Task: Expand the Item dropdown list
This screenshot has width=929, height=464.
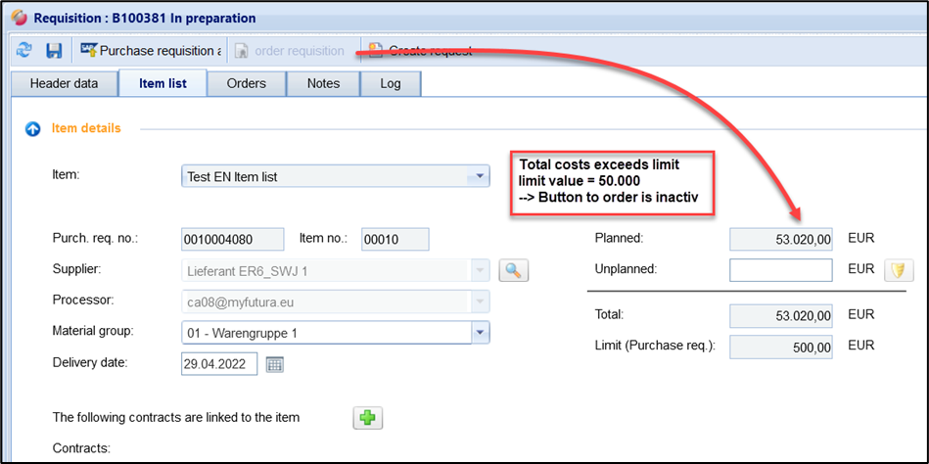Action: coord(480,176)
